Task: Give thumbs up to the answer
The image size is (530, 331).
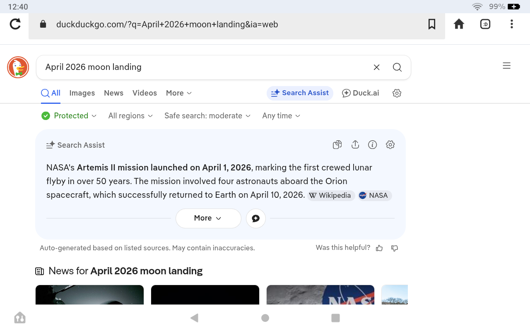Action: pyautogui.click(x=379, y=248)
